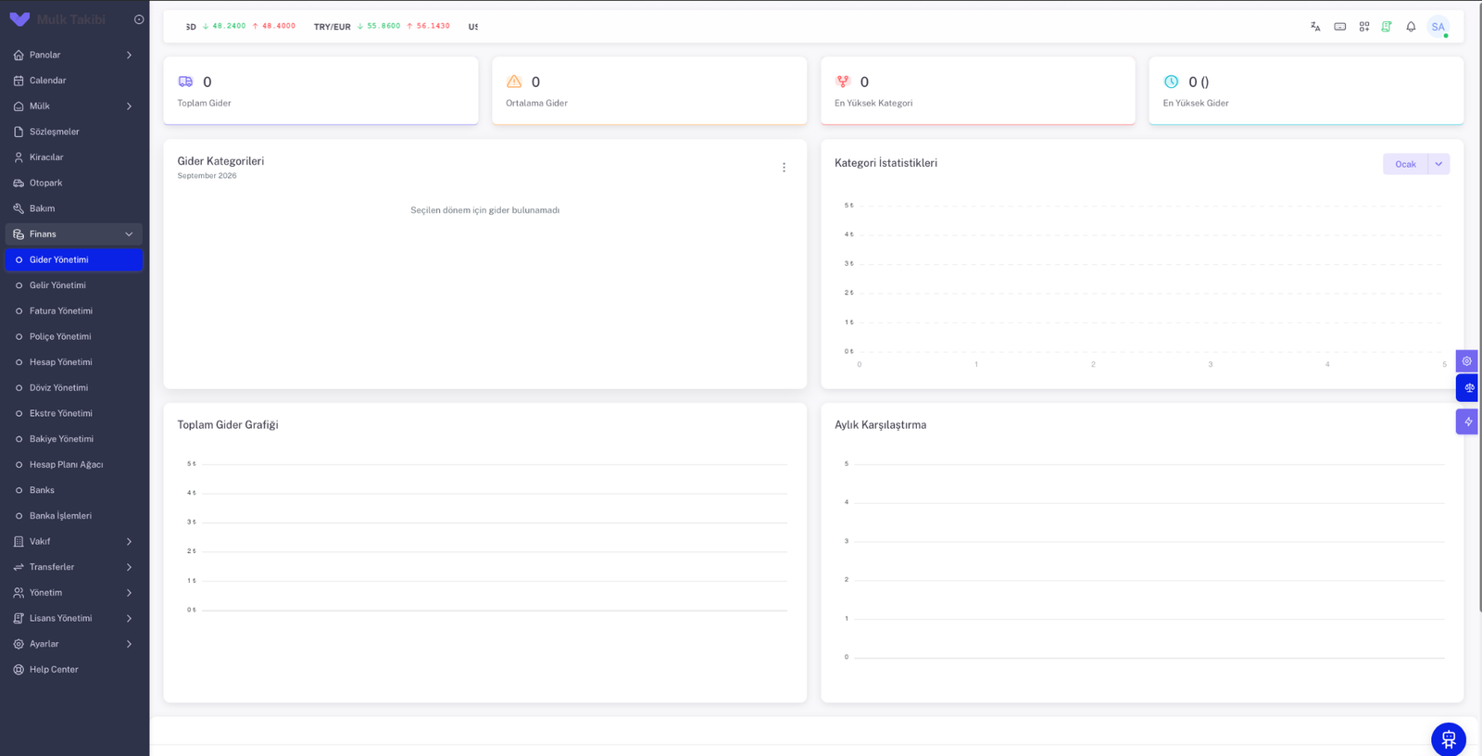Viewport: 1482px width, 756px height.
Task: Open the Ocak month dropdown arrow
Action: [1438, 164]
